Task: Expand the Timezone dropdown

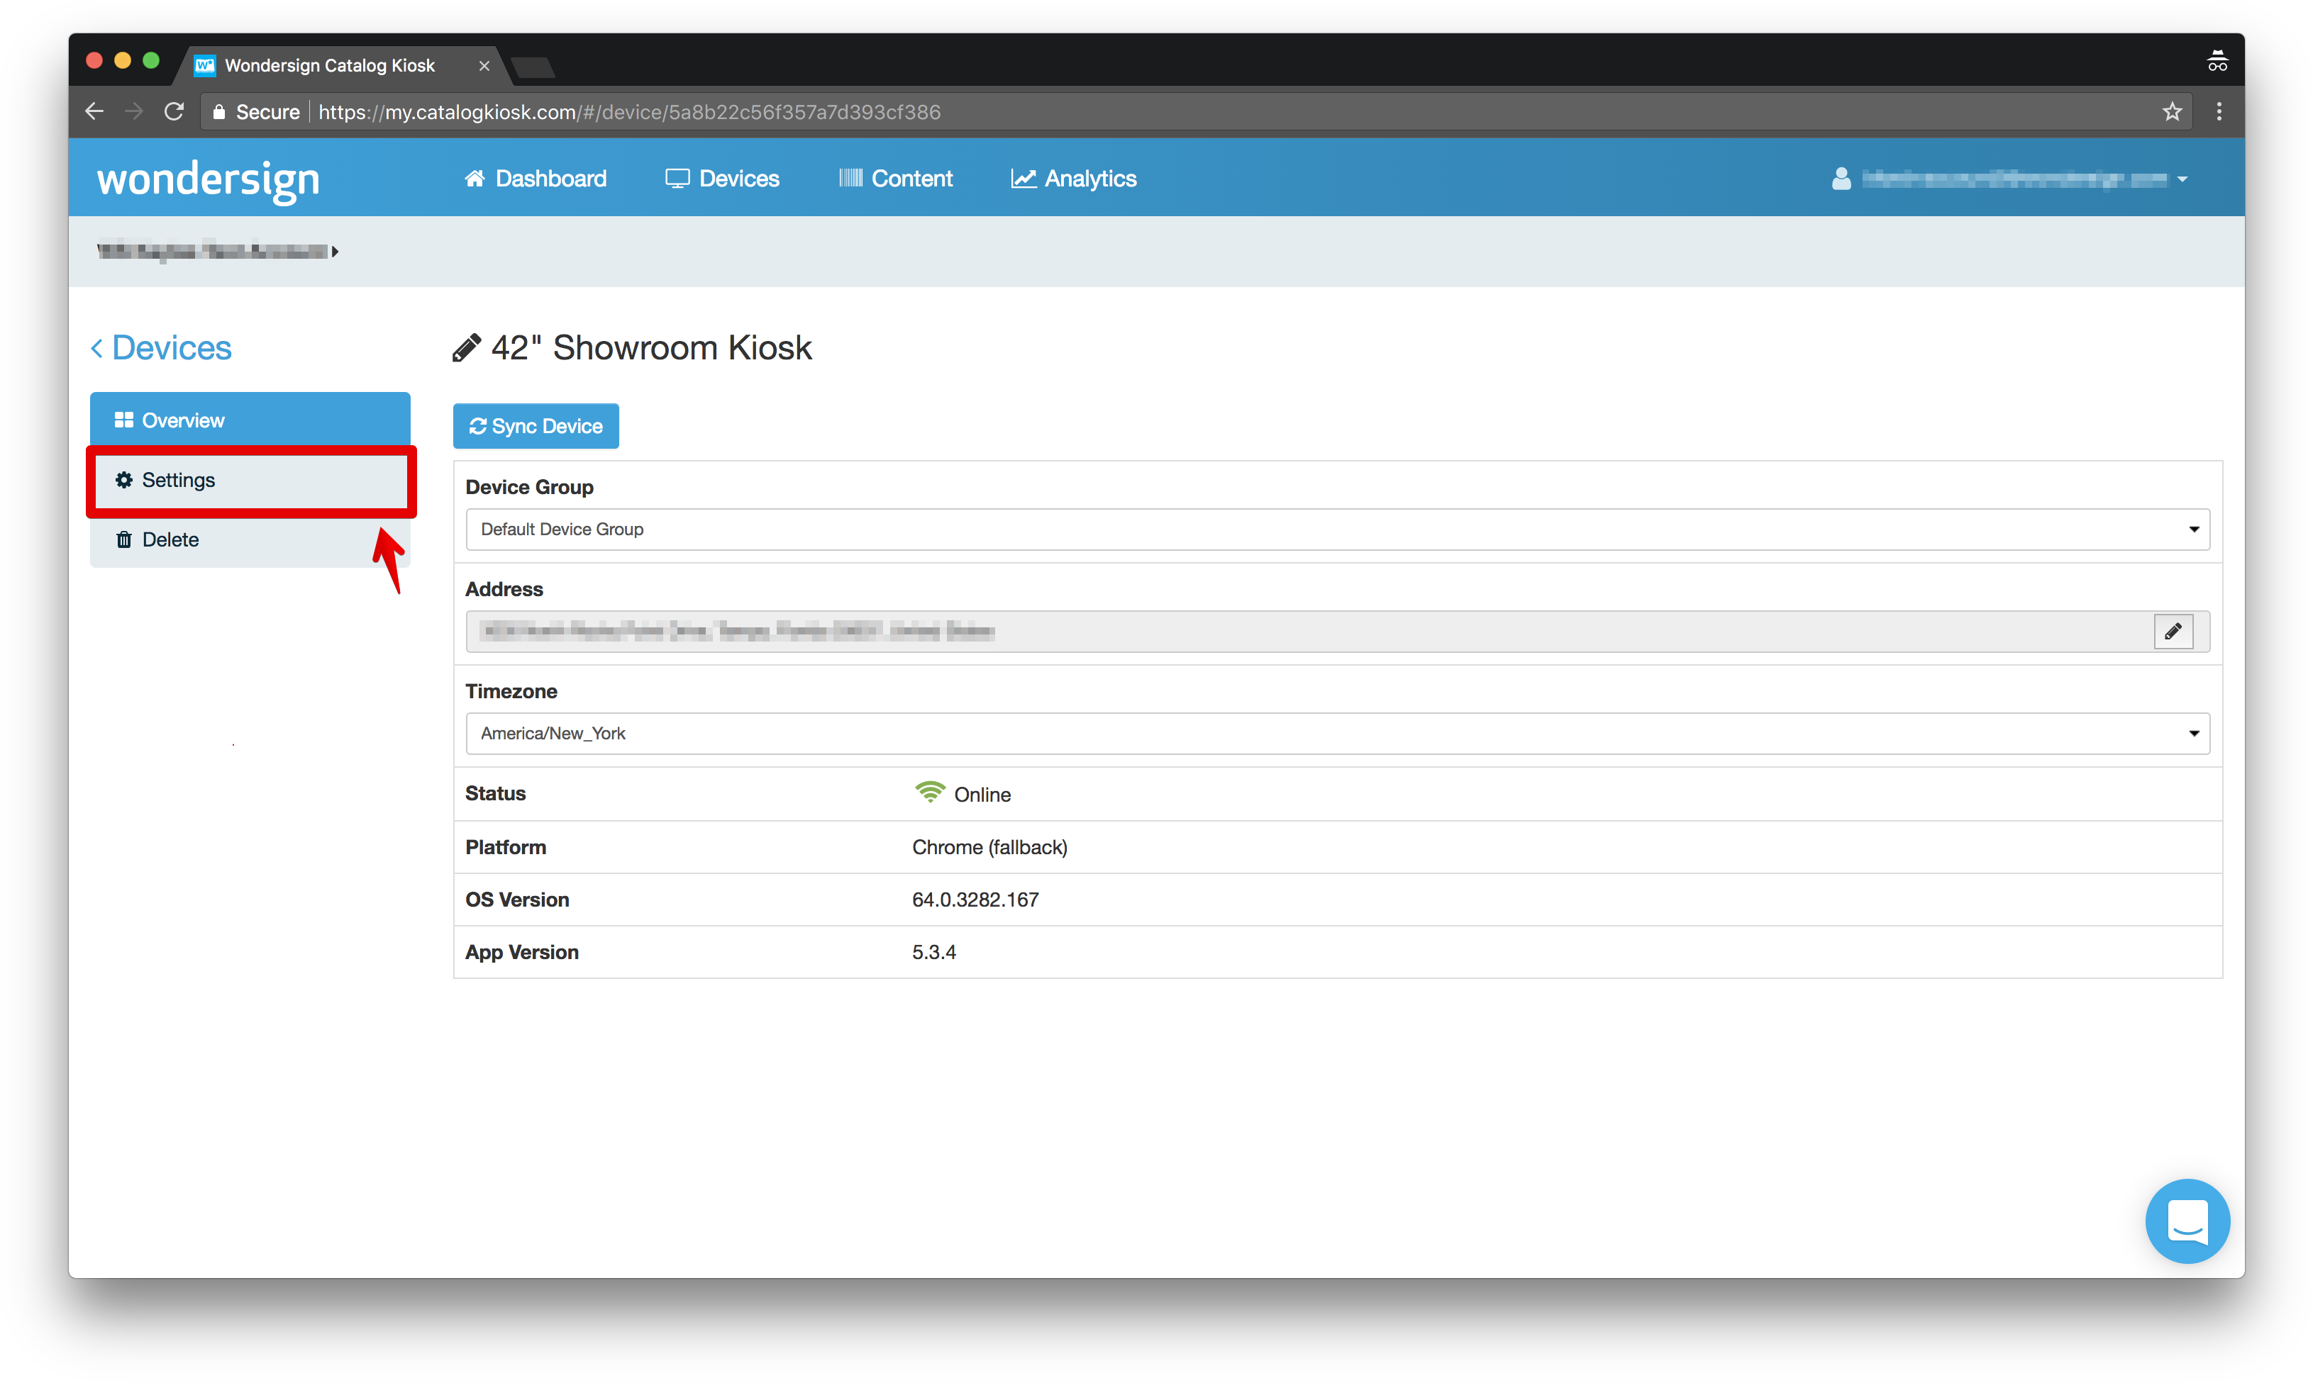Action: (x=1337, y=734)
